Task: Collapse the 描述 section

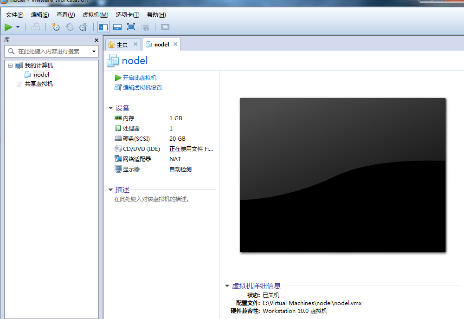Action: (x=111, y=189)
